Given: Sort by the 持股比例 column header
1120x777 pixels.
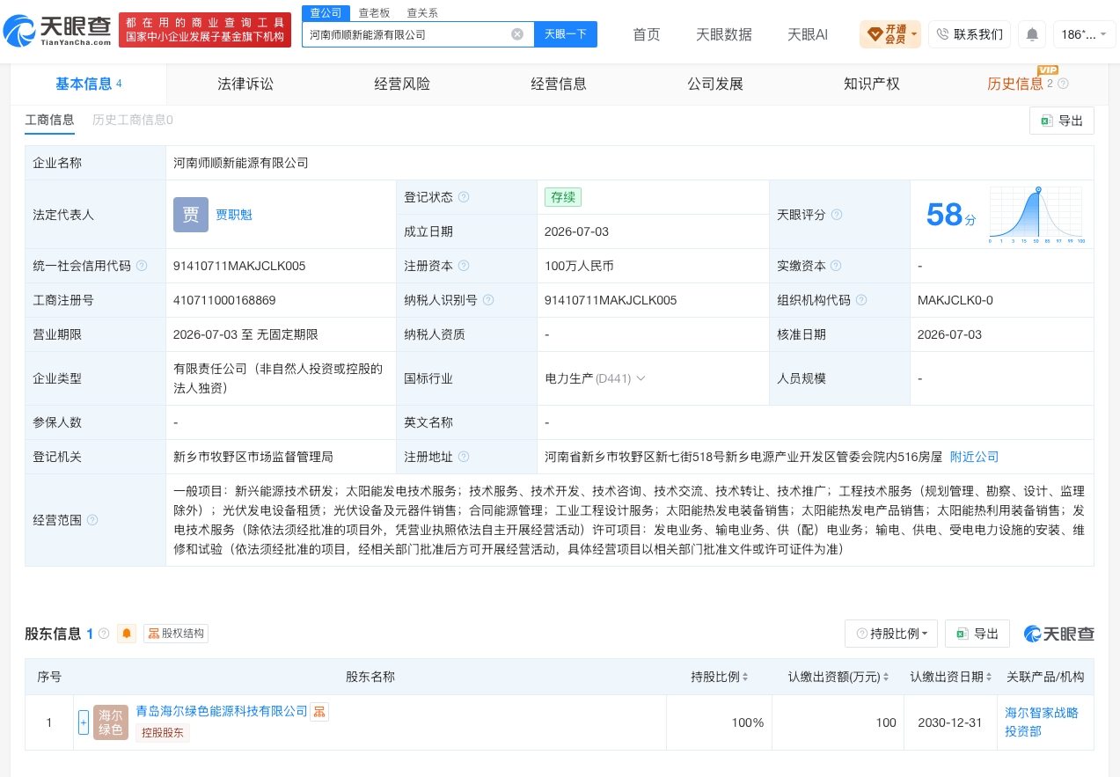Looking at the screenshot, I should (x=719, y=677).
